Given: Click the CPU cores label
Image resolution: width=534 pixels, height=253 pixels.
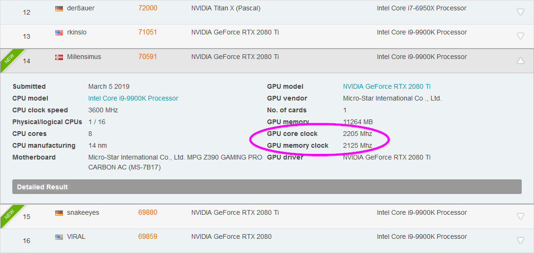Looking at the screenshot, I should (29, 134).
